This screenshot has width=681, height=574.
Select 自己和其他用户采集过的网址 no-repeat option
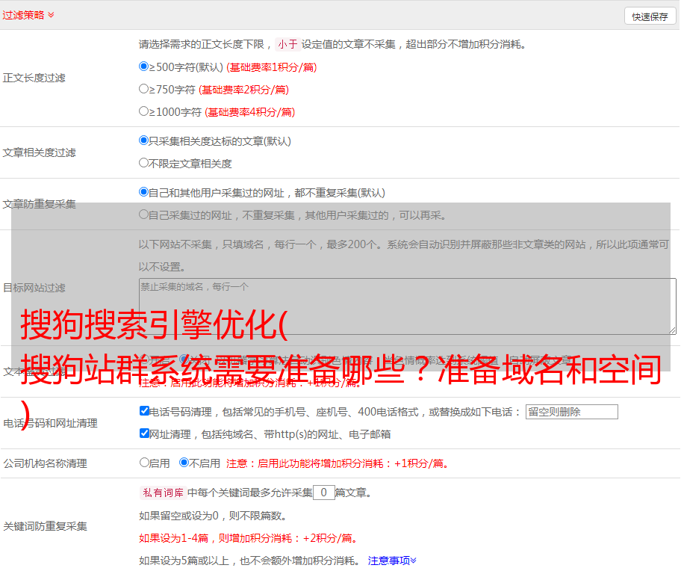pyautogui.click(x=143, y=192)
